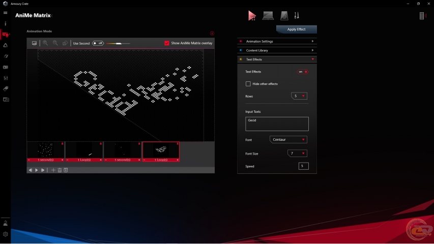Increase duration of third frame
Screen dimensions: 434x244
click(139, 160)
